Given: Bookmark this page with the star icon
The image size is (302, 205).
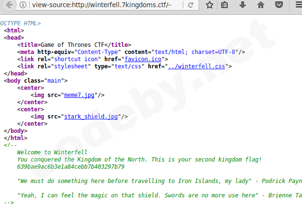Looking at the screenshot, I should [x=210, y=5].
